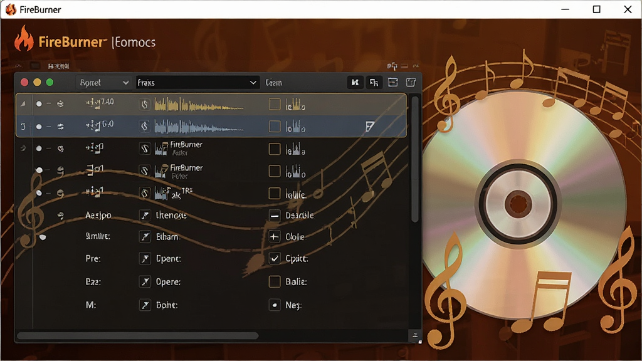Click the yellow dot in inner window
This screenshot has width=642, height=361.
tap(37, 82)
